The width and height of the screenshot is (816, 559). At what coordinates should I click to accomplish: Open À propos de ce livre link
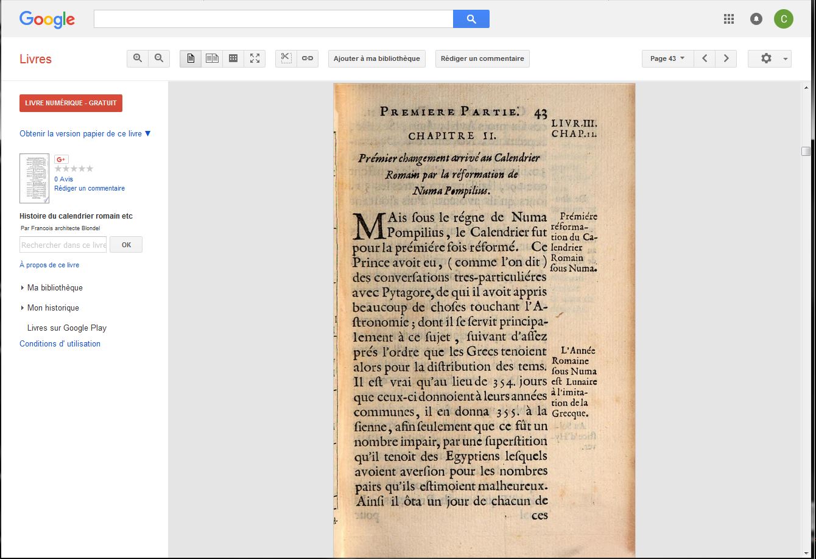(x=49, y=265)
